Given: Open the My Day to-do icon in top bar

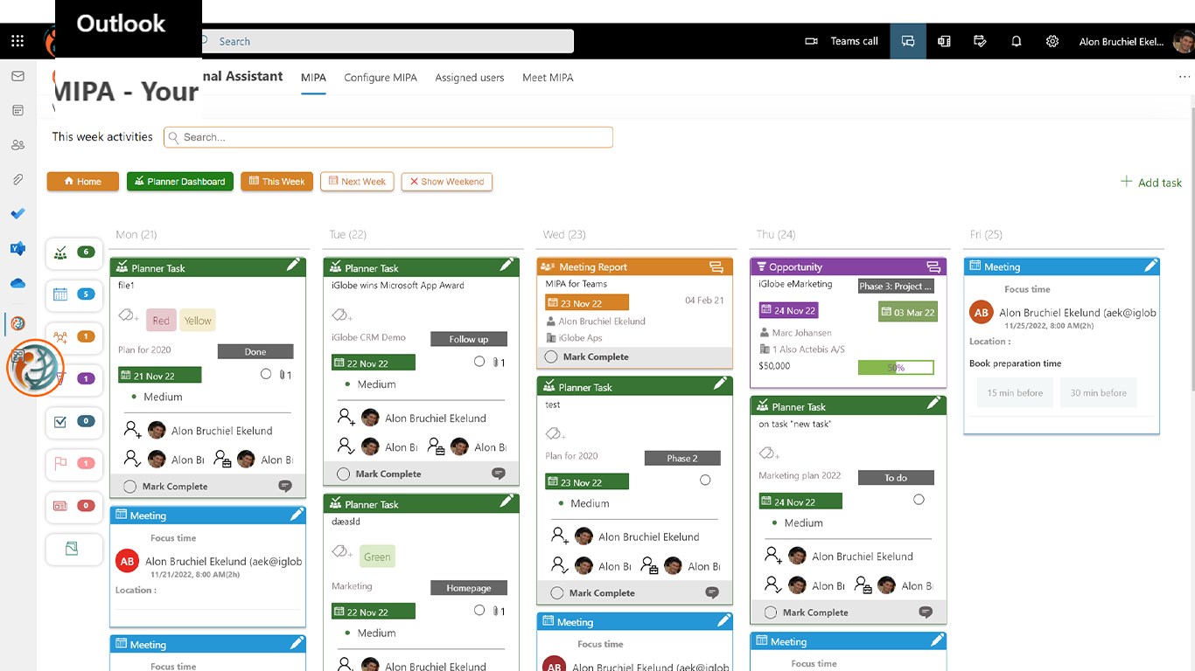Looking at the screenshot, I should point(980,41).
